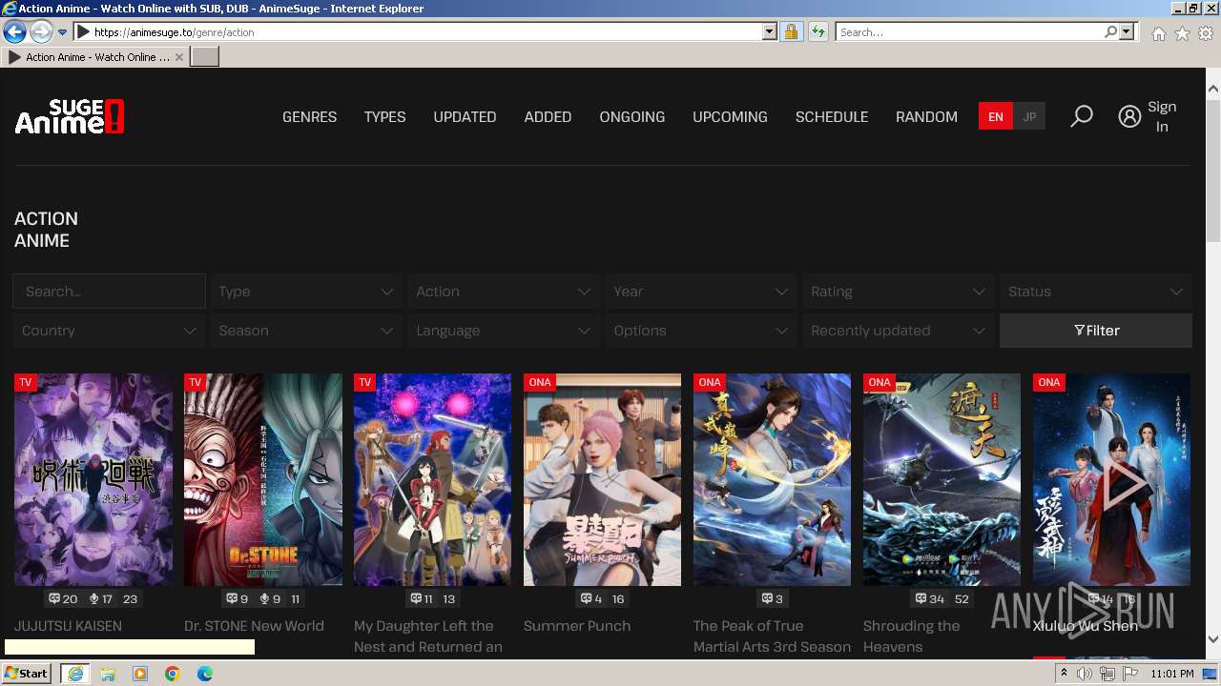Click the Filter button
Viewport: 1221px width, 686px height.
(x=1096, y=331)
